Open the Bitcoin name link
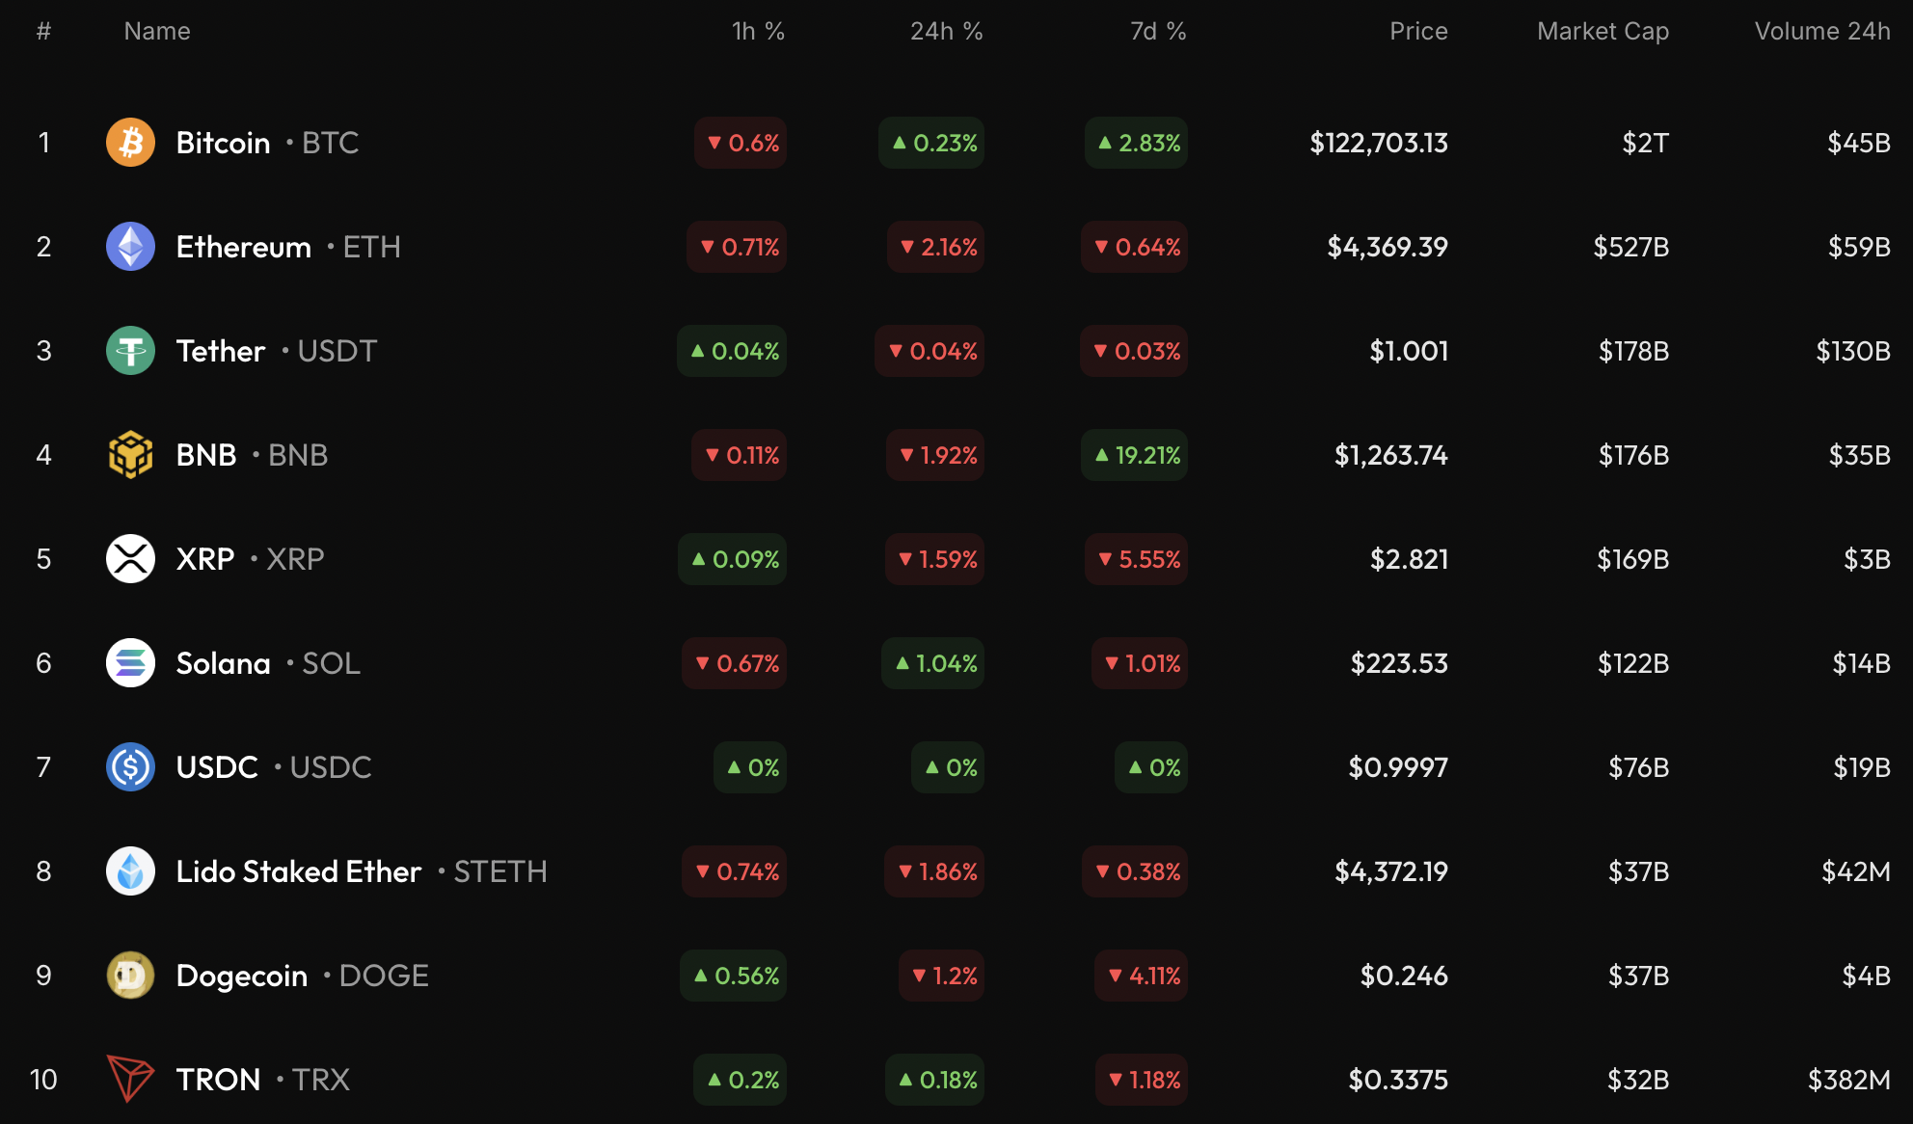 coord(223,143)
